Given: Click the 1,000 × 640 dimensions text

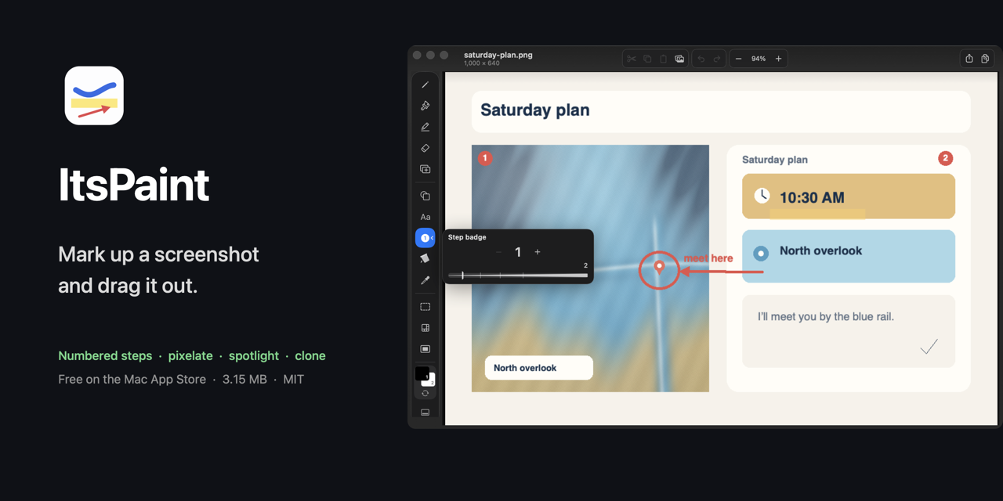Looking at the screenshot, I should point(482,63).
